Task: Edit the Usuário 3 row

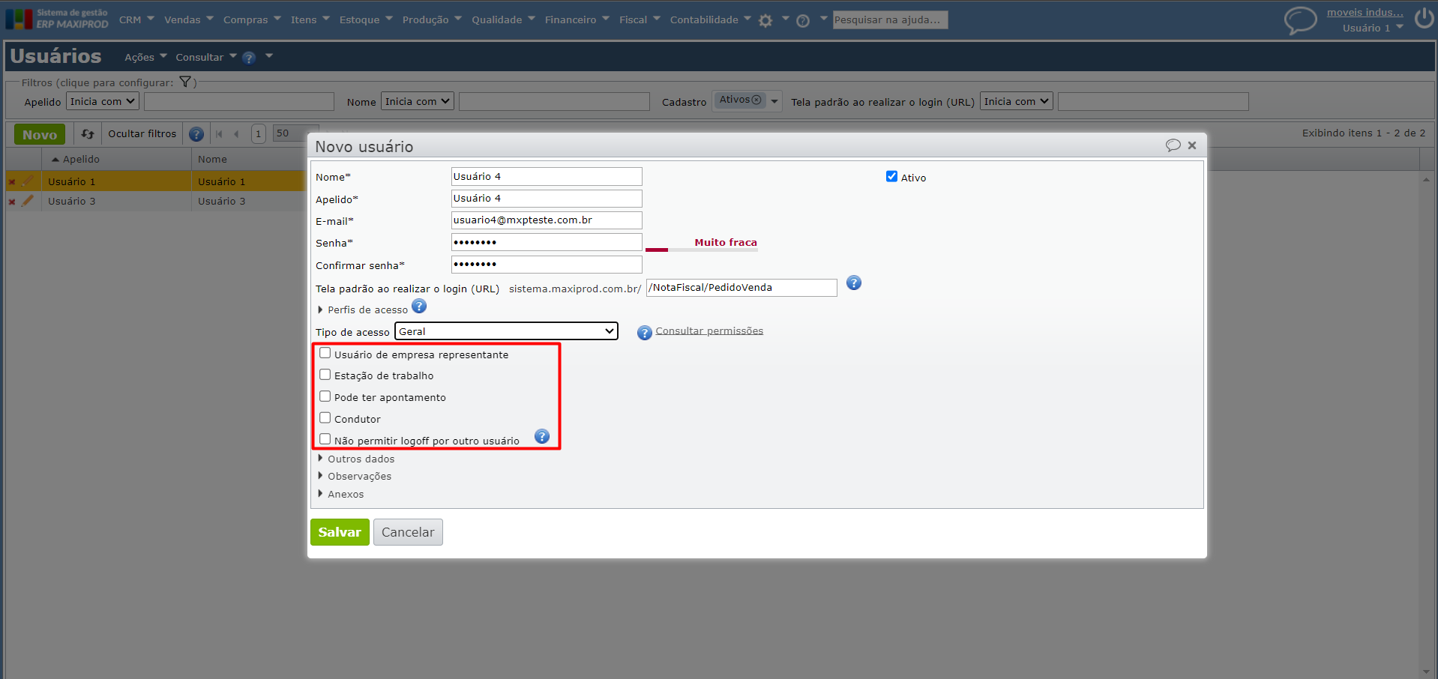Action: tap(28, 201)
